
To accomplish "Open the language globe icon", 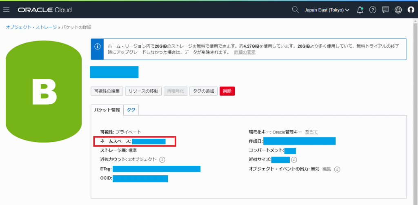I will pos(398,10).
